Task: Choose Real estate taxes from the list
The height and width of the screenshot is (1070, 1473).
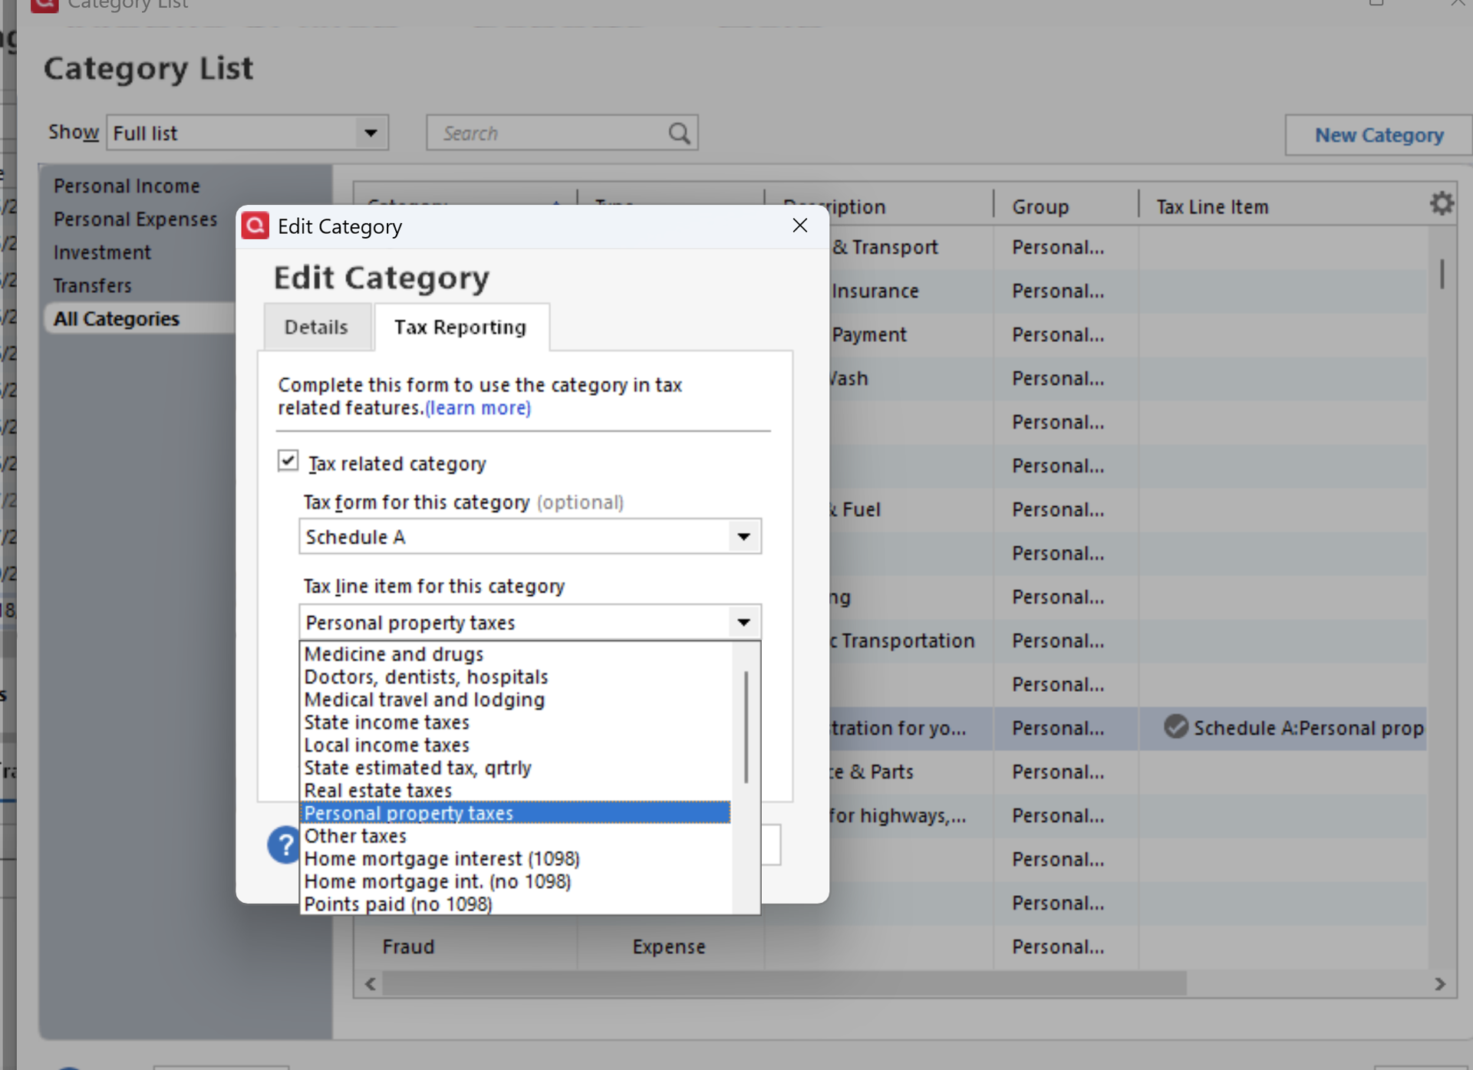Action: pos(378,790)
